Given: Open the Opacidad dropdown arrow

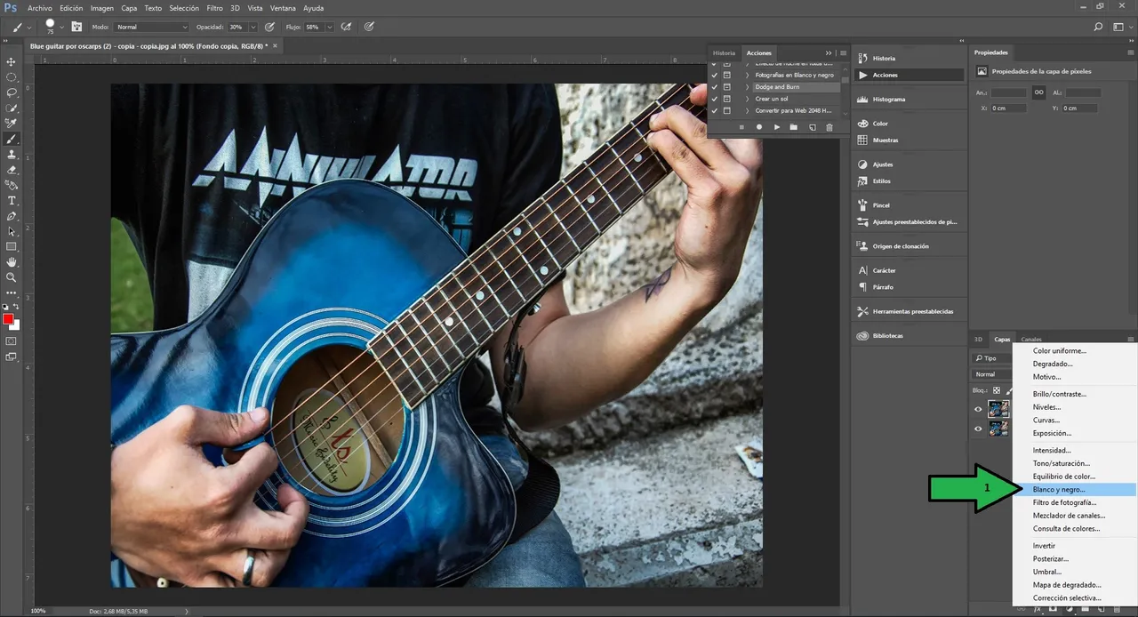Looking at the screenshot, I should tap(252, 27).
